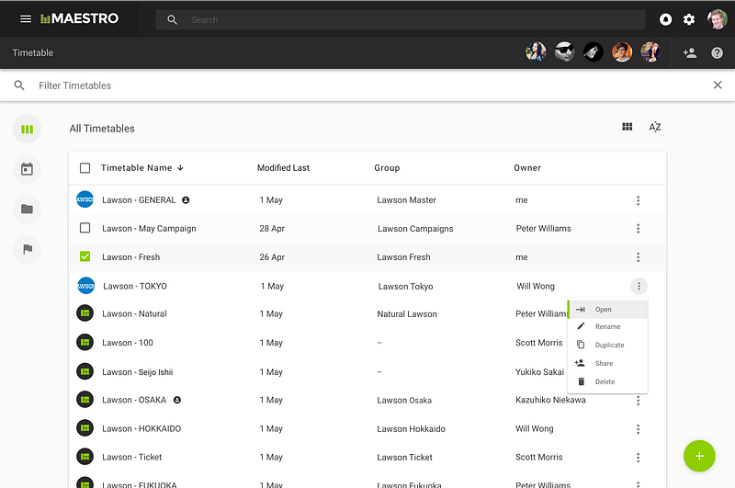Viewport: 735px width, 488px height.
Task: Click the Lawson Hokkaido group cell
Action: click(x=411, y=429)
